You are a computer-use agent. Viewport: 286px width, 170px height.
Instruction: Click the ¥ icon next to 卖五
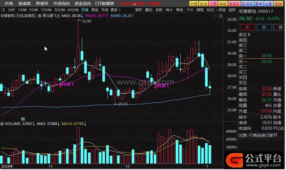click(x=249, y=35)
